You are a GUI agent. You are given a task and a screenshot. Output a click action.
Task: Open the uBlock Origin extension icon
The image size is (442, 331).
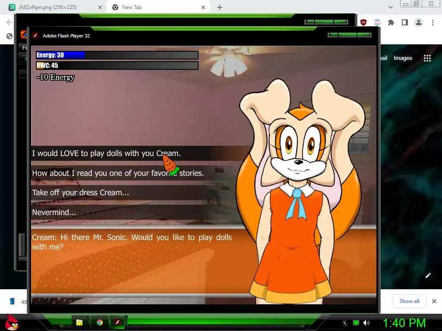point(363,22)
